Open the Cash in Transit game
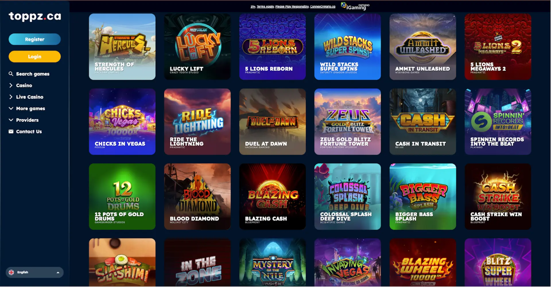551x287 pixels. click(x=423, y=122)
